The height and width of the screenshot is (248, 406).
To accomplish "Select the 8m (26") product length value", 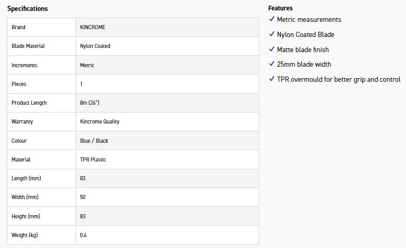I will (x=90, y=103).
